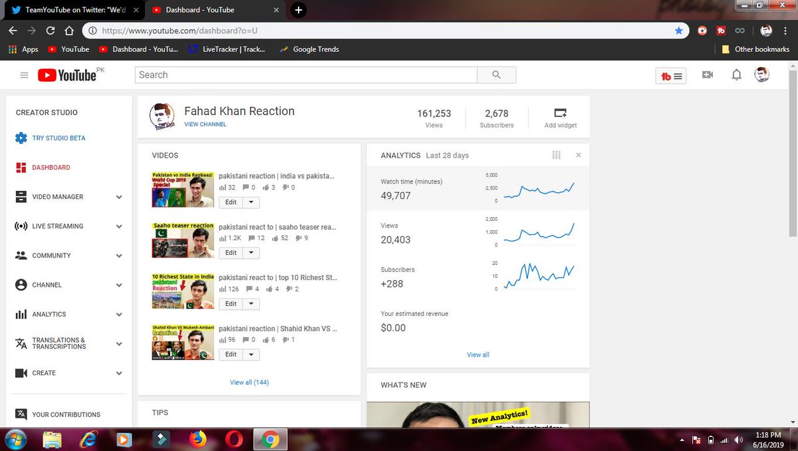This screenshot has width=798, height=451.
Task: Open Other bookmarks folder
Action: pos(755,49)
